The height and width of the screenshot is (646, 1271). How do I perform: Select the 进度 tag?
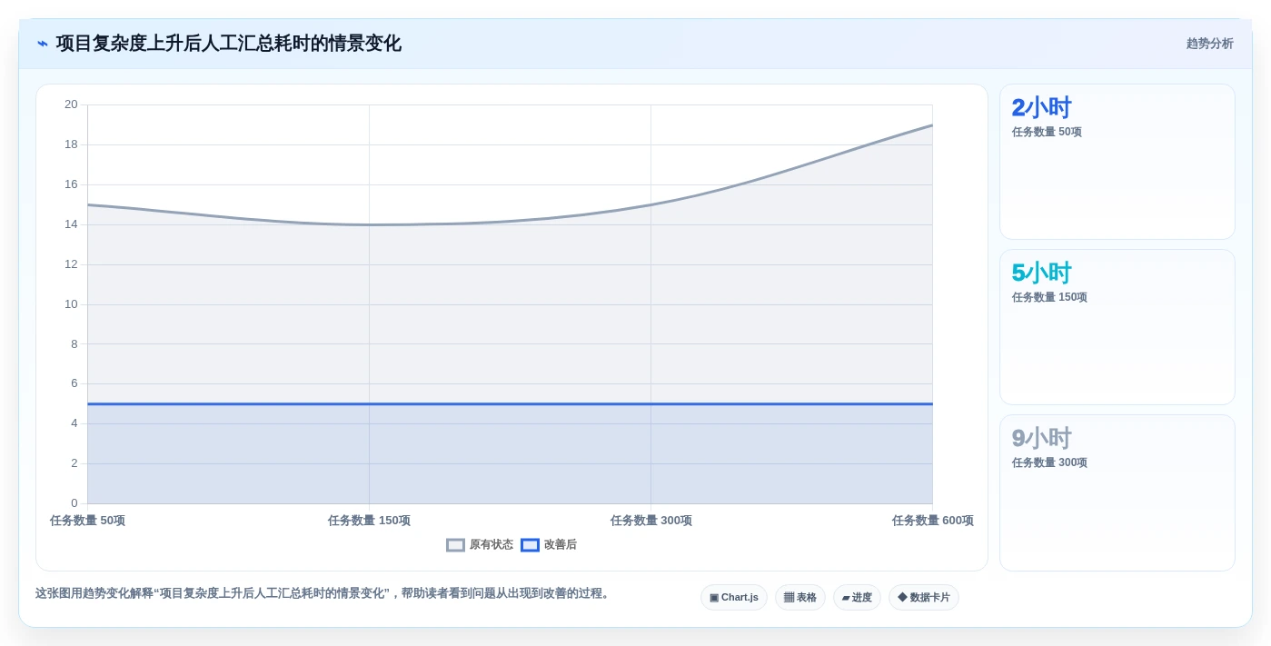[x=857, y=598]
